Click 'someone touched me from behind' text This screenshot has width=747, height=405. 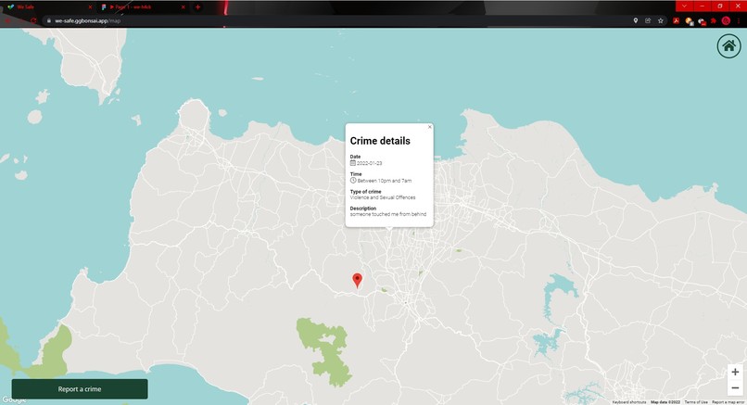pos(388,214)
